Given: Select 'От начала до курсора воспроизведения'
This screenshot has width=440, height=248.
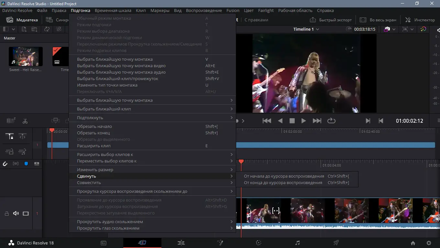Looking at the screenshot, I should (x=284, y=176).
